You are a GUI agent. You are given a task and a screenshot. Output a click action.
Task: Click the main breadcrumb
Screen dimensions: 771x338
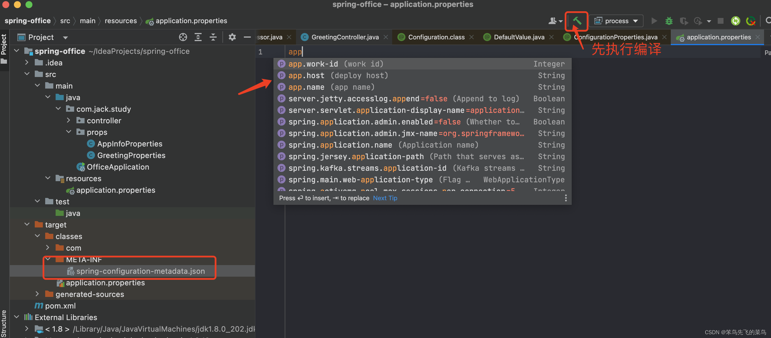coord(87,21)
